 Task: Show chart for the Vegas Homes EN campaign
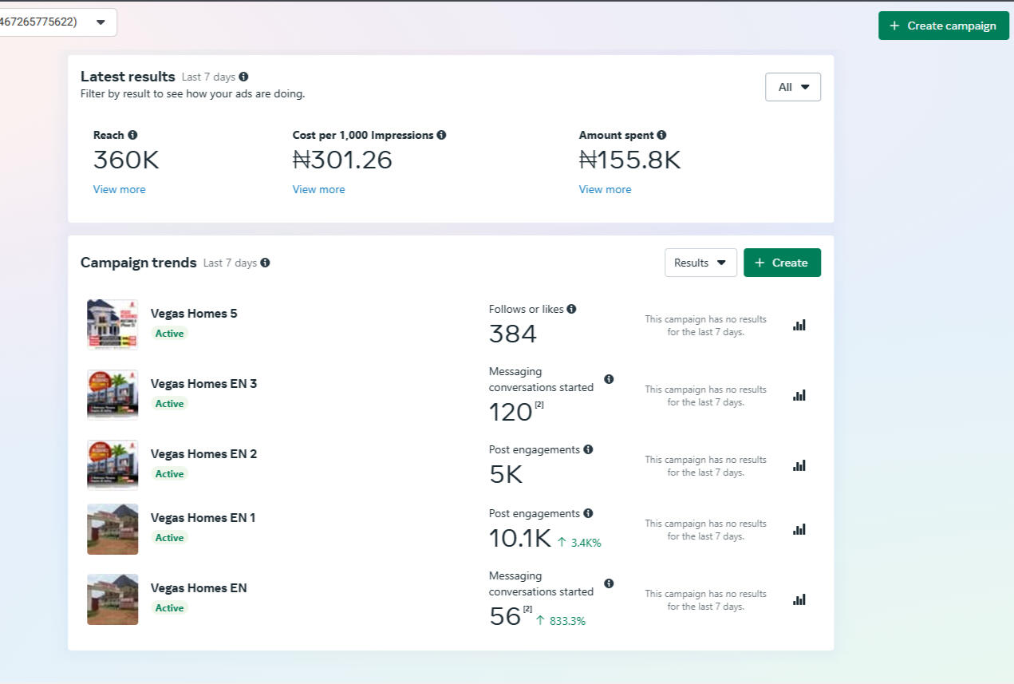(x=799, y=599)
